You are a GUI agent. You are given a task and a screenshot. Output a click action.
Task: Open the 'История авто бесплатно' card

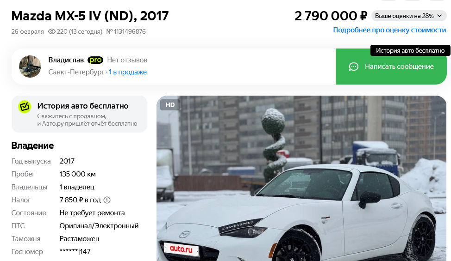pyautogui.click(x=79, y=114)
